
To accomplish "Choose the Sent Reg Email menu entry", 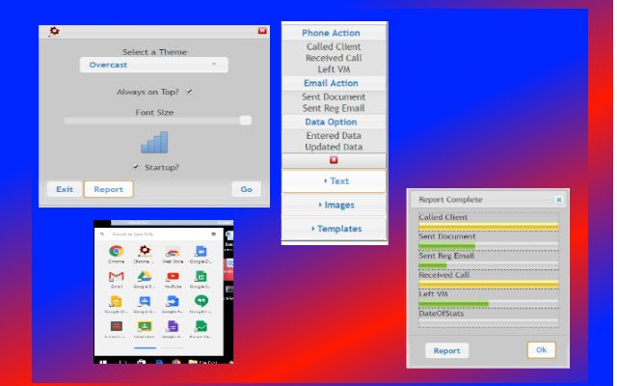I will pos(334,108).
